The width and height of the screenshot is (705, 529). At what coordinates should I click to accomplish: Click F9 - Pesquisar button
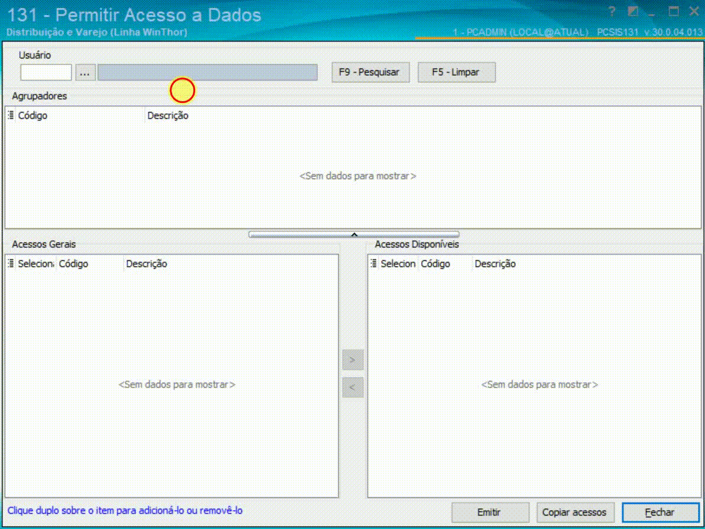click(x=370, y=72)
